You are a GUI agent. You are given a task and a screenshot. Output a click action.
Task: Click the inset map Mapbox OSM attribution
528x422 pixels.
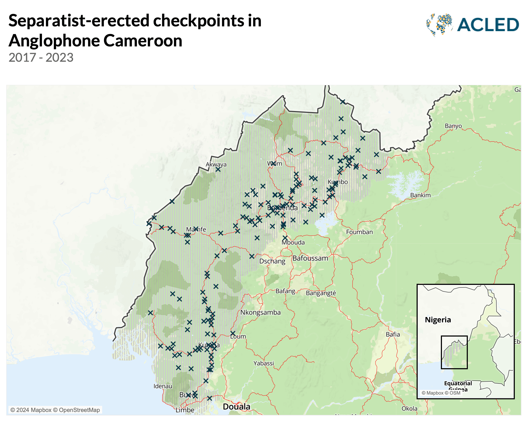441,393
